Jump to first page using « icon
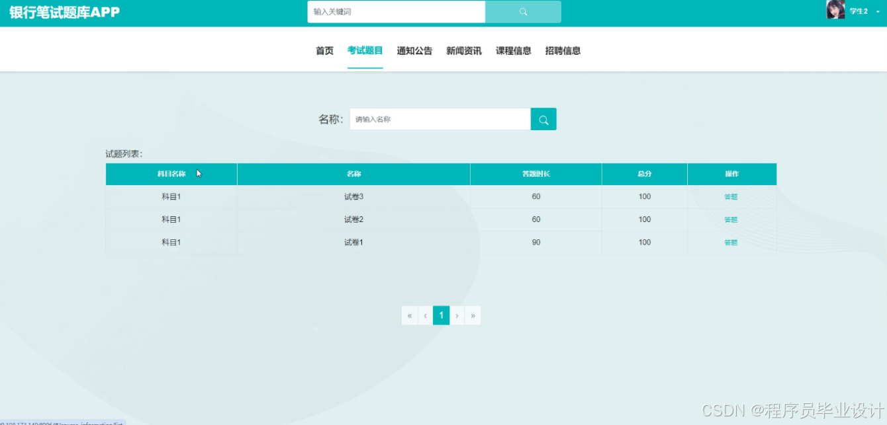Screen dimensions: 887x425 tap(409, 315)
